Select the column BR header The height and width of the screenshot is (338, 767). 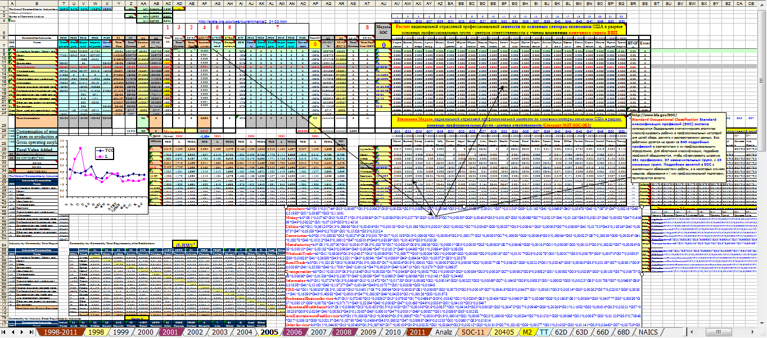[633, 3]
